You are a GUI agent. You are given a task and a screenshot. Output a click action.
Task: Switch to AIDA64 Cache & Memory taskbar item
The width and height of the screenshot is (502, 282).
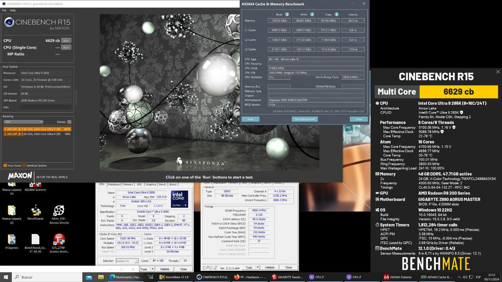pyautogui.click(x=436, y=277)
